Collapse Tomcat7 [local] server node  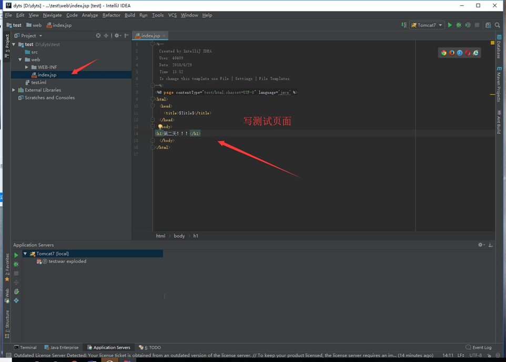pyautogui.click(x=25, y=254)
